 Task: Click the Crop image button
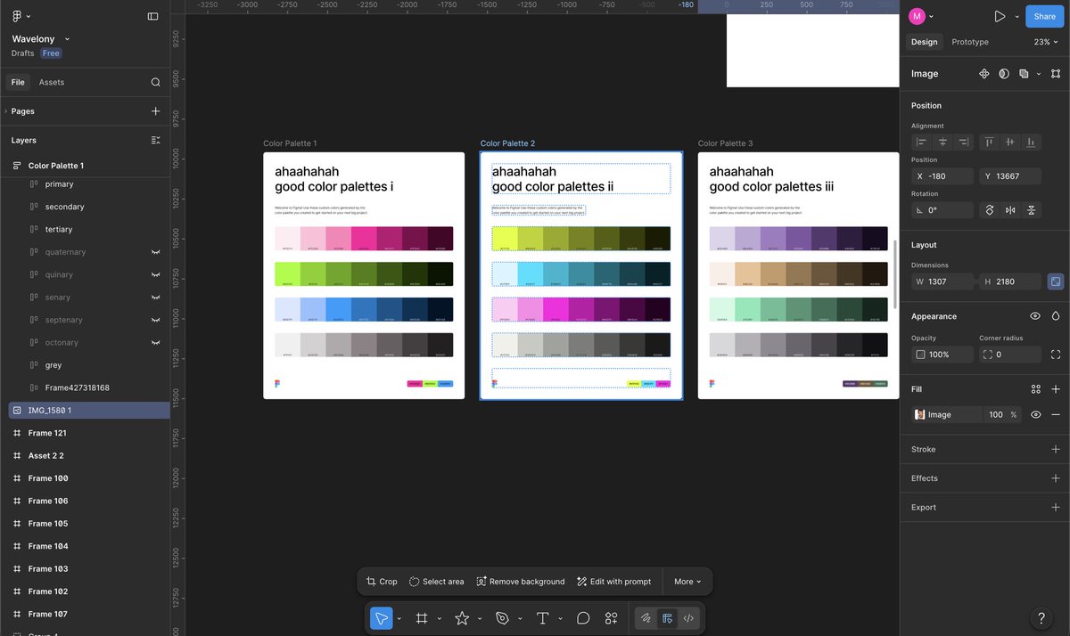point(382,582)
